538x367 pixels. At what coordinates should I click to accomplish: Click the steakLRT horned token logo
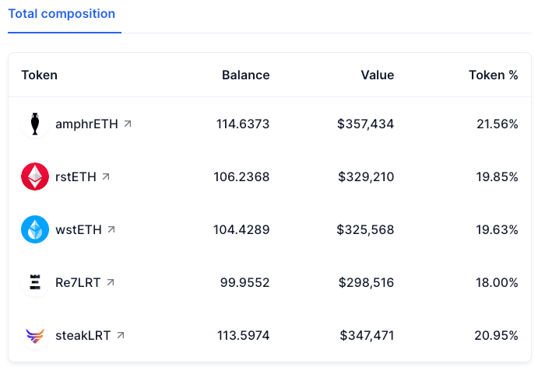35,335
